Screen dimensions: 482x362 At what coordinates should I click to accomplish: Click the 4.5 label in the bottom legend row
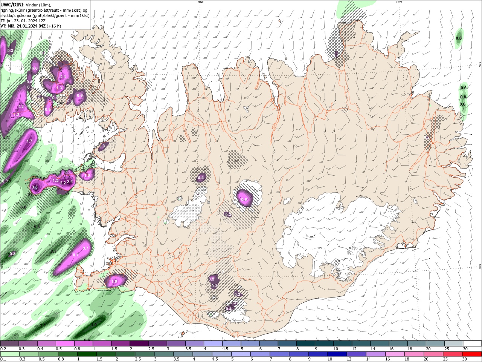point(215,359)
